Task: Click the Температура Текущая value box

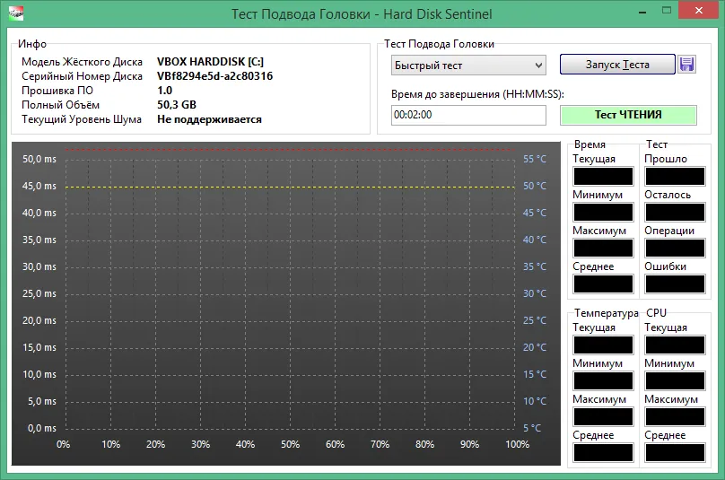Action: point(603,345)
